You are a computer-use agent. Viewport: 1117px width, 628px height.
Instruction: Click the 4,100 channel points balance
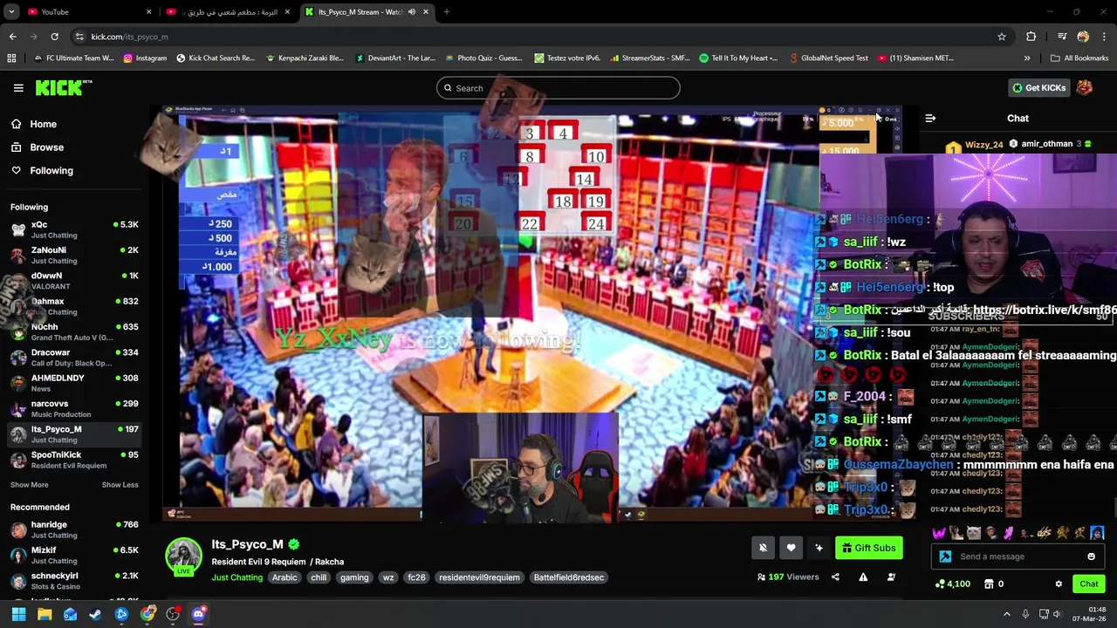[953, 584]
